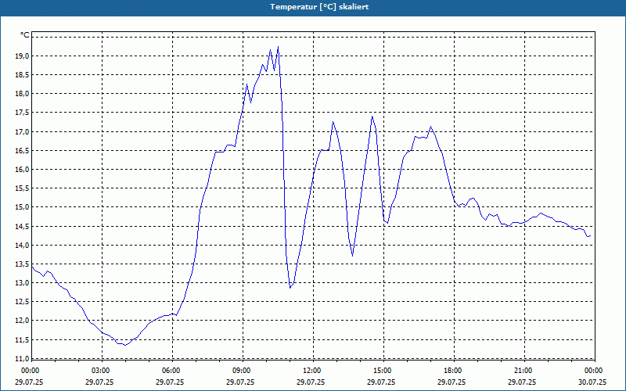Select the 11,5 y-axis label
The image size is (626, 391).
pos(22,340)
